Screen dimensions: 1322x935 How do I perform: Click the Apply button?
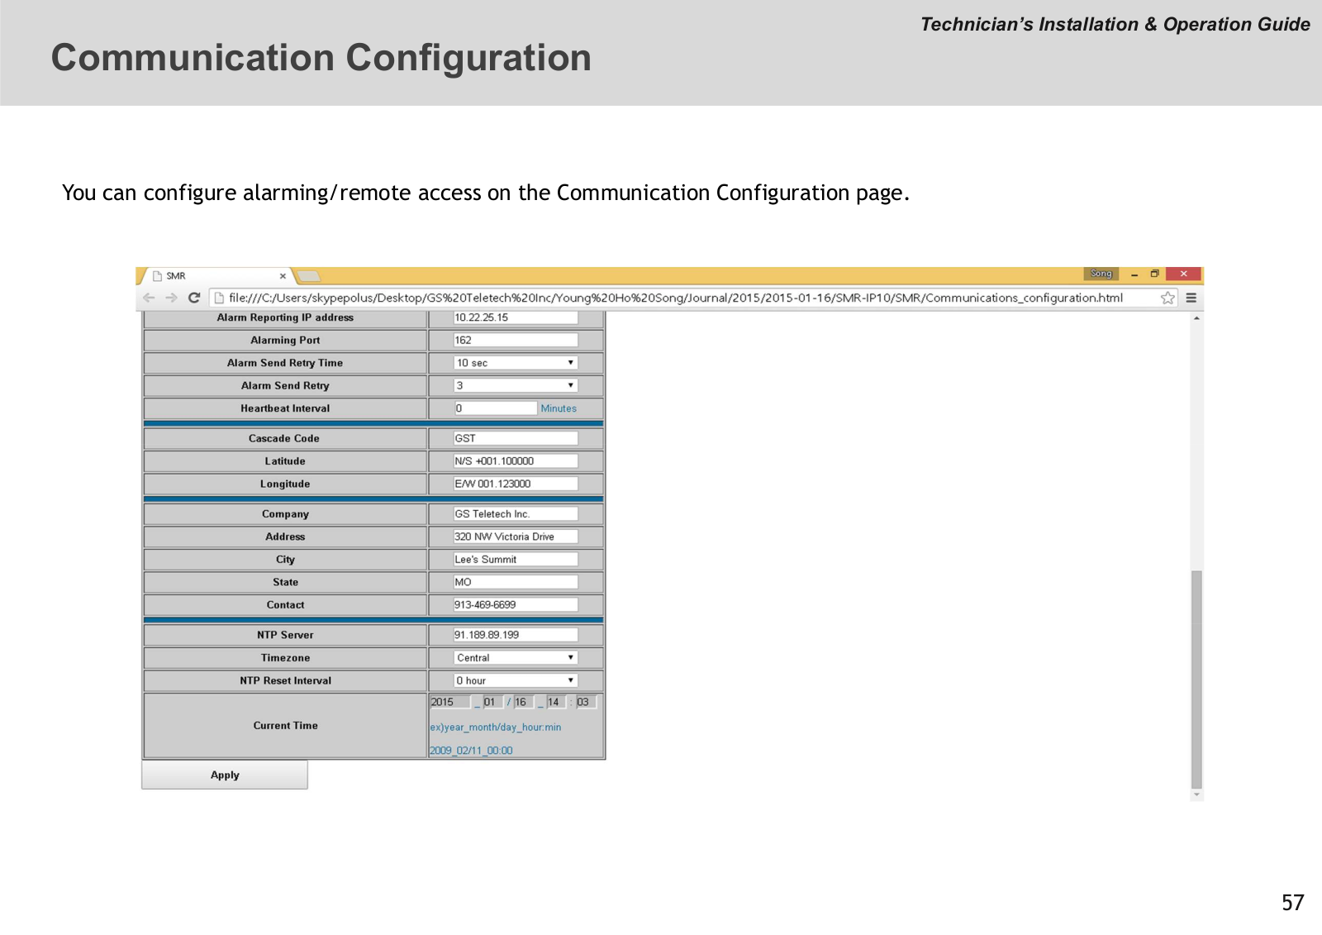click(x=225, y=775)
